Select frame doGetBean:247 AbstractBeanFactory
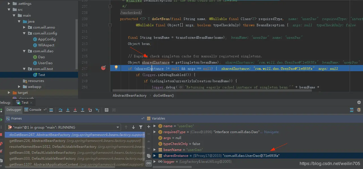Viewport: 363px width, 169px height. coord(75,135)
